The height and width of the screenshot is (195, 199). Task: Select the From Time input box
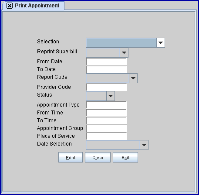pos(106,113)
